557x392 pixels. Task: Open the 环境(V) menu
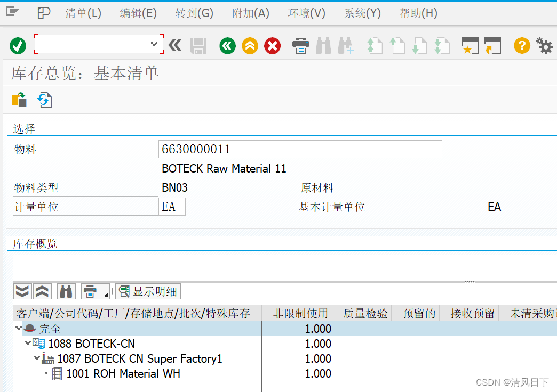(x=306, y=13)
